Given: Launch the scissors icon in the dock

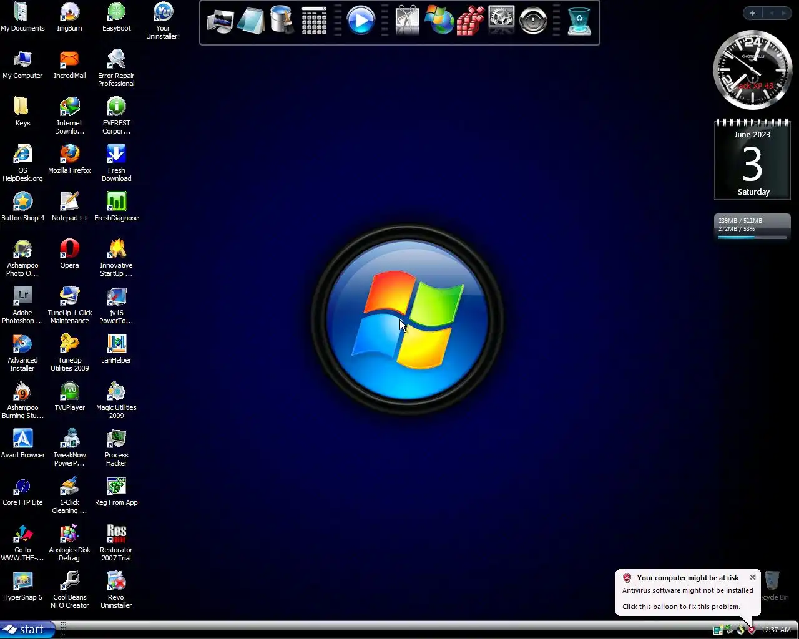Looking at the screenshot, I should pos(408,21).
